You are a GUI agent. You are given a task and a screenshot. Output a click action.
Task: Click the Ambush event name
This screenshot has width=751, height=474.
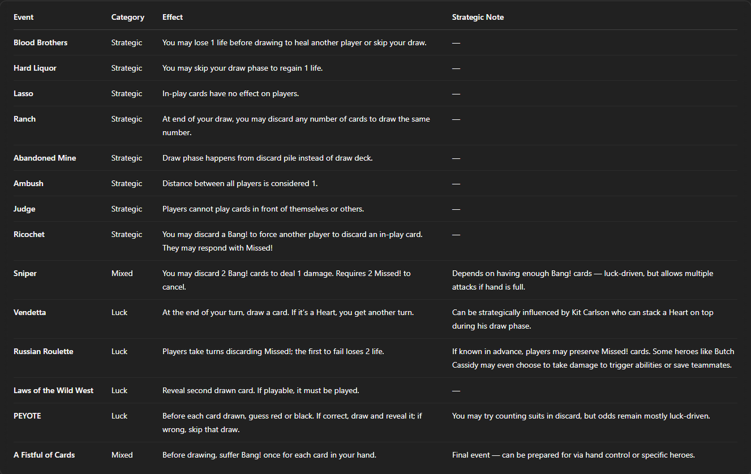28,183
